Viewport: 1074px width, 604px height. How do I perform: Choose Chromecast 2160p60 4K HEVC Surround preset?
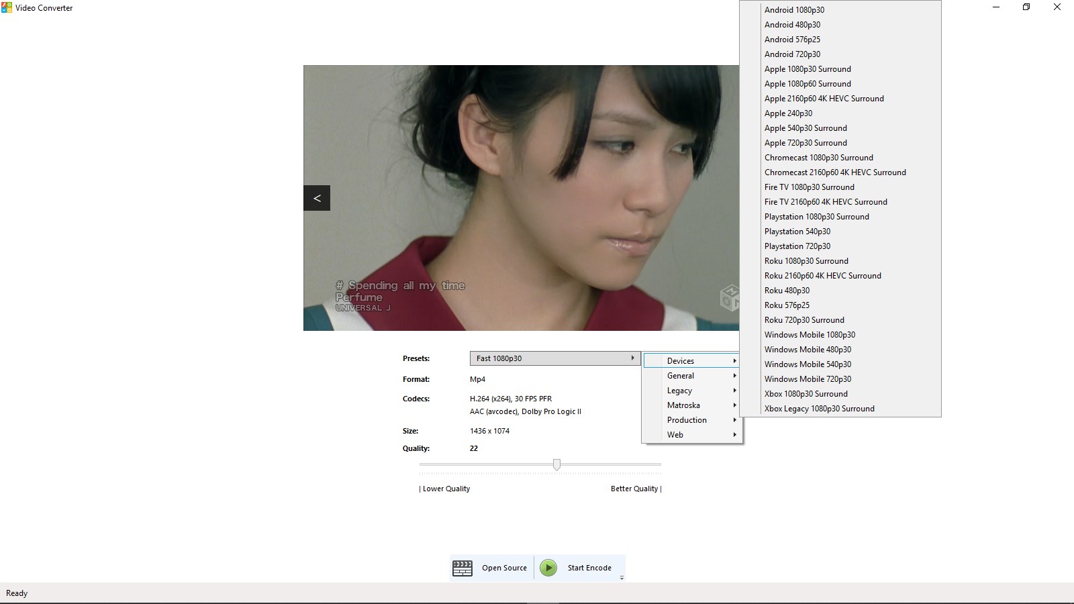(x=840, y=172)
